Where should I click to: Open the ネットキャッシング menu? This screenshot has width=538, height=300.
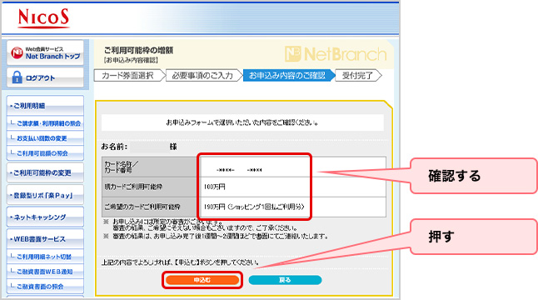tap(45, 217)
